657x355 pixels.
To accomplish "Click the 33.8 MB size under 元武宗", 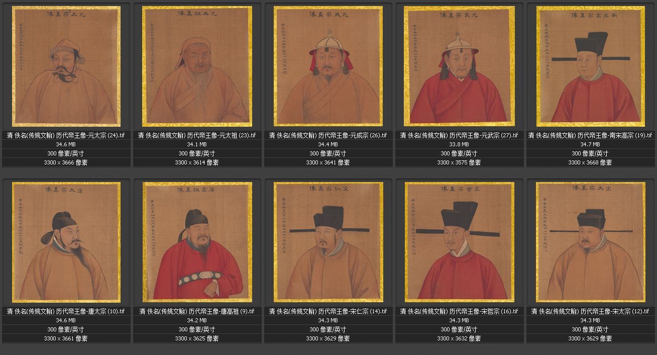I will click(x=460, y=144).
